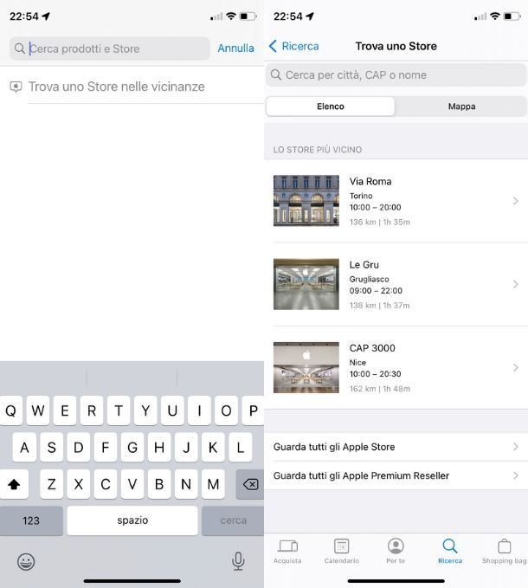528x588 pixels.
Task: Tap the A key on keyboard
Action: pyautogui.click(x=24, y=447)
